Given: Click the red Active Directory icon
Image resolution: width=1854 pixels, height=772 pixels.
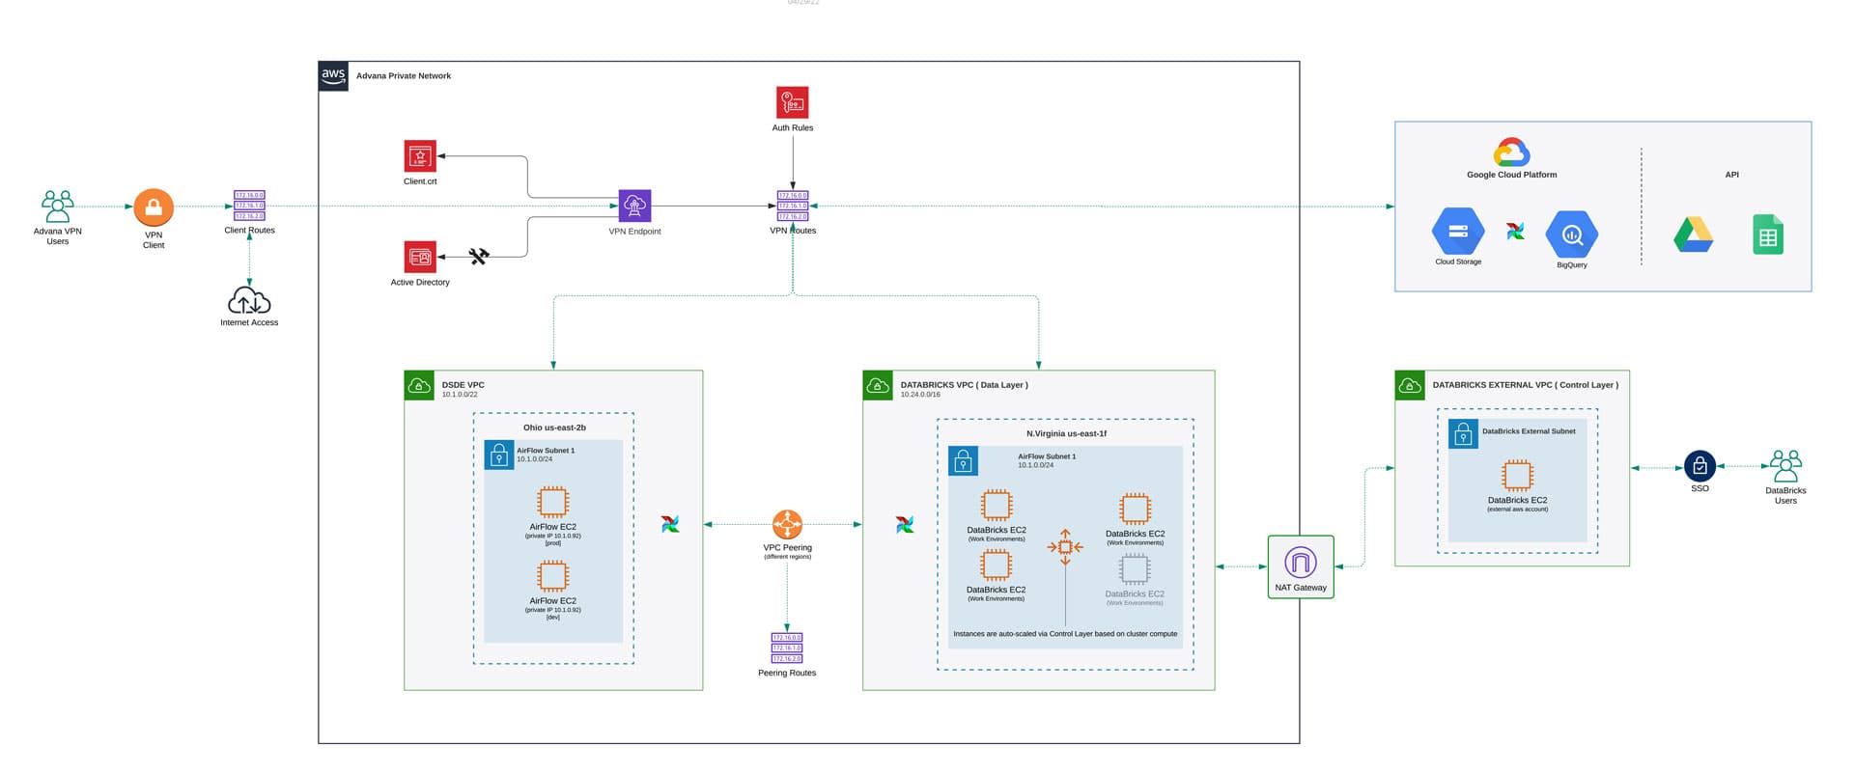Looking at the screenshot, I should click(x=420, y=257).
